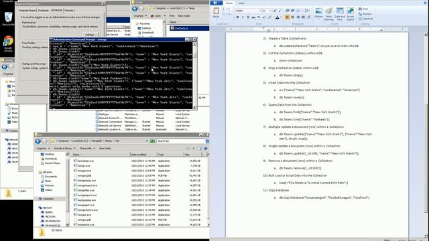Select Documents under Libraries in bin Explorer
The image size is (429, 241).
(x=51, y=177)
